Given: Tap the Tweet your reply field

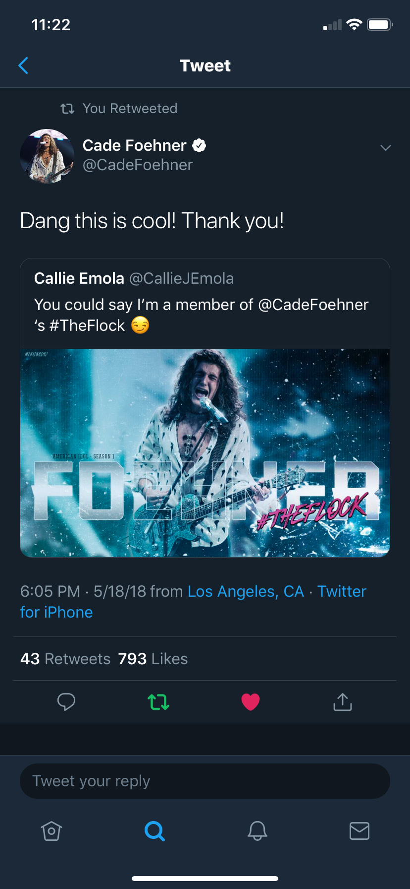Looking at the screenshot, I should (x=205, y=781).
